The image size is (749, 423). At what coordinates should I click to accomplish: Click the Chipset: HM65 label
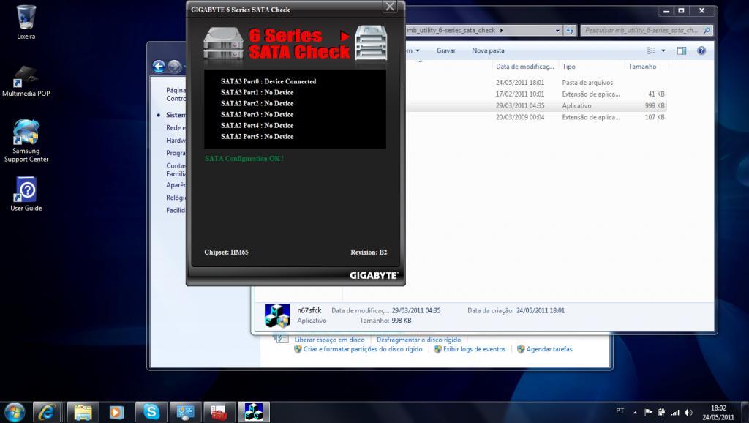(x=227, y=252)
